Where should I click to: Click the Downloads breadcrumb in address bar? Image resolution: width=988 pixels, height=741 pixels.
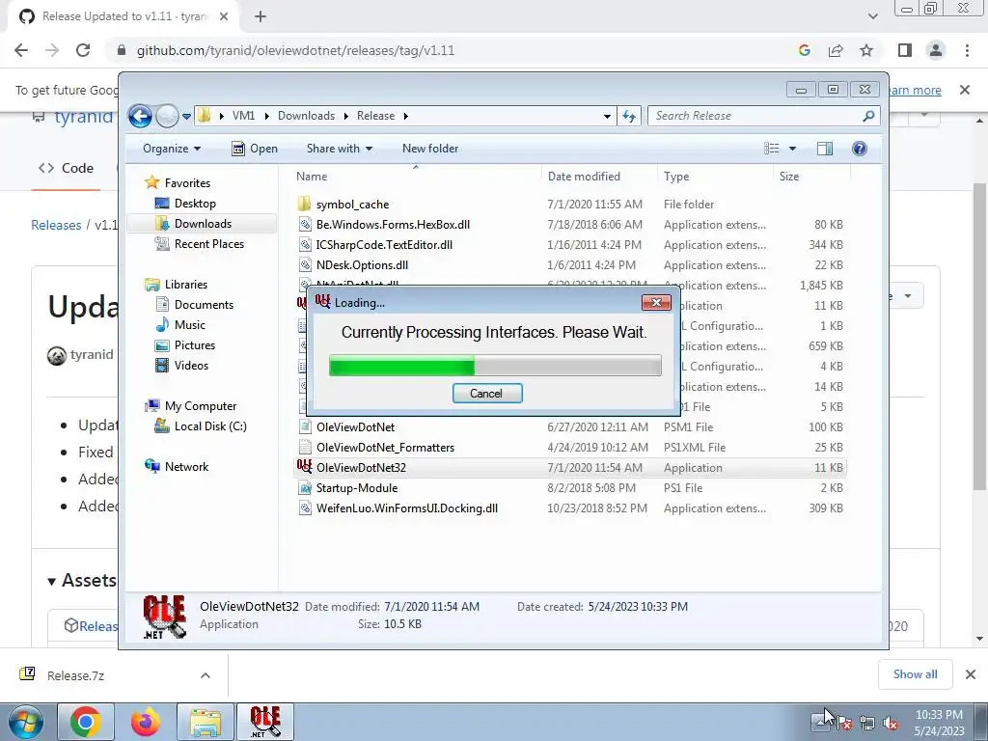306,116
